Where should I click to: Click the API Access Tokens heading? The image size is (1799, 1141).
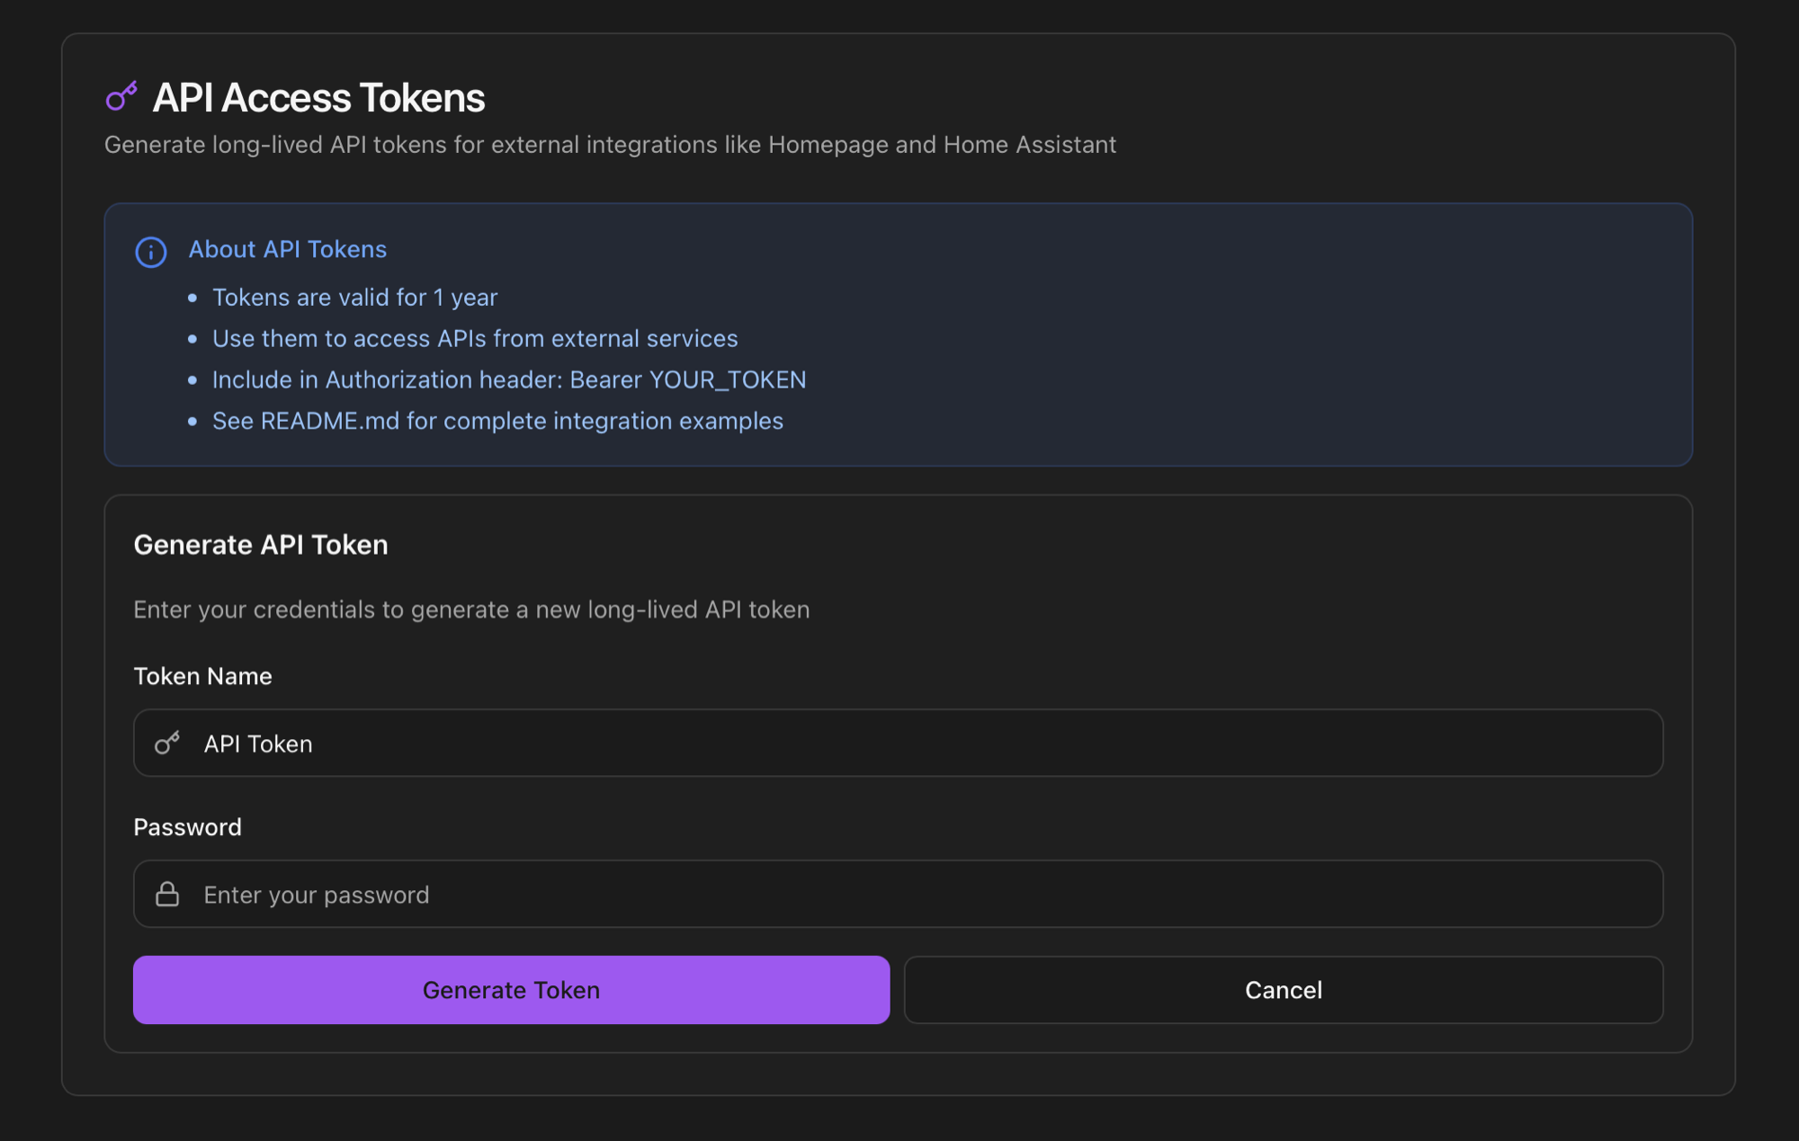318,97
